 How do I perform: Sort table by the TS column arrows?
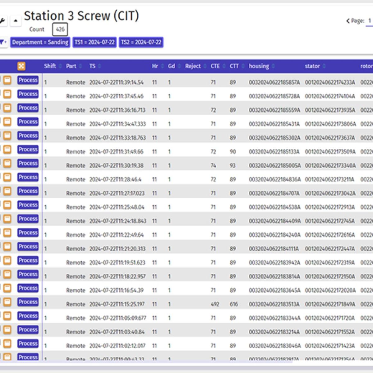(99, 66)
